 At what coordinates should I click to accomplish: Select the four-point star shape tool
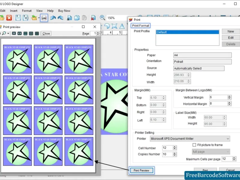[114, 26]
